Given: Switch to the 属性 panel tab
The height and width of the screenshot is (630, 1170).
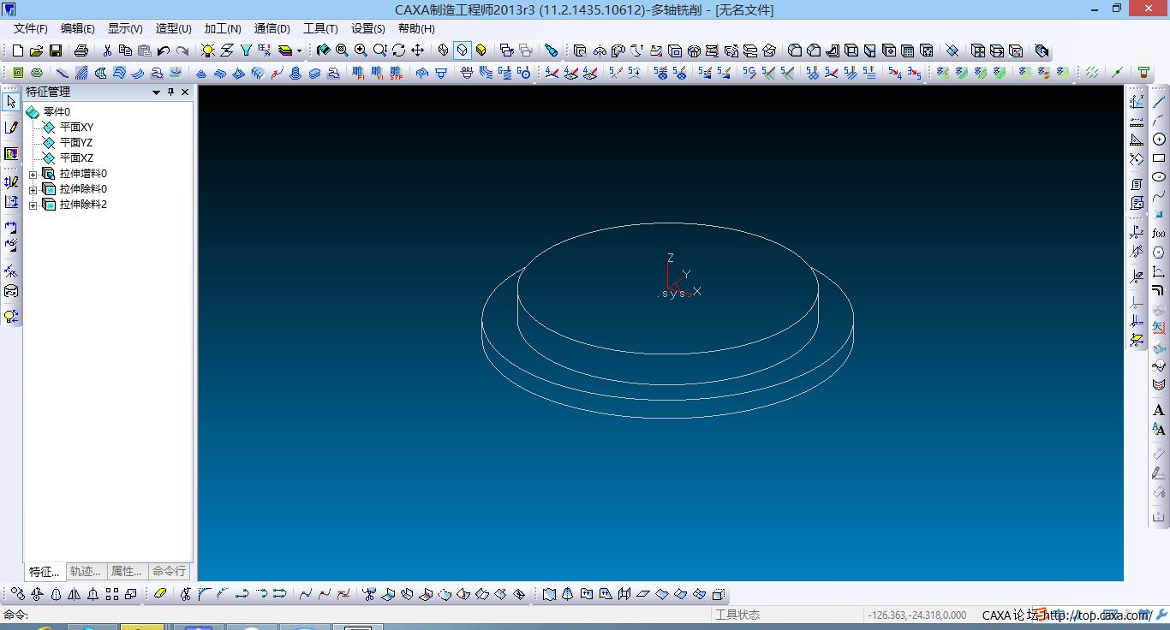Looking at the screenshot, I should tap(127, 571).
